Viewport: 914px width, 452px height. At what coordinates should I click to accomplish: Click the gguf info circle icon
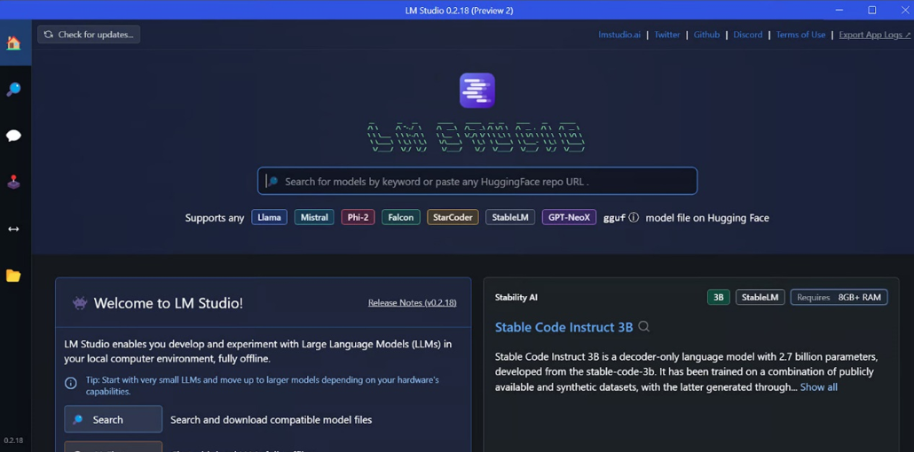tap(634, 217)
